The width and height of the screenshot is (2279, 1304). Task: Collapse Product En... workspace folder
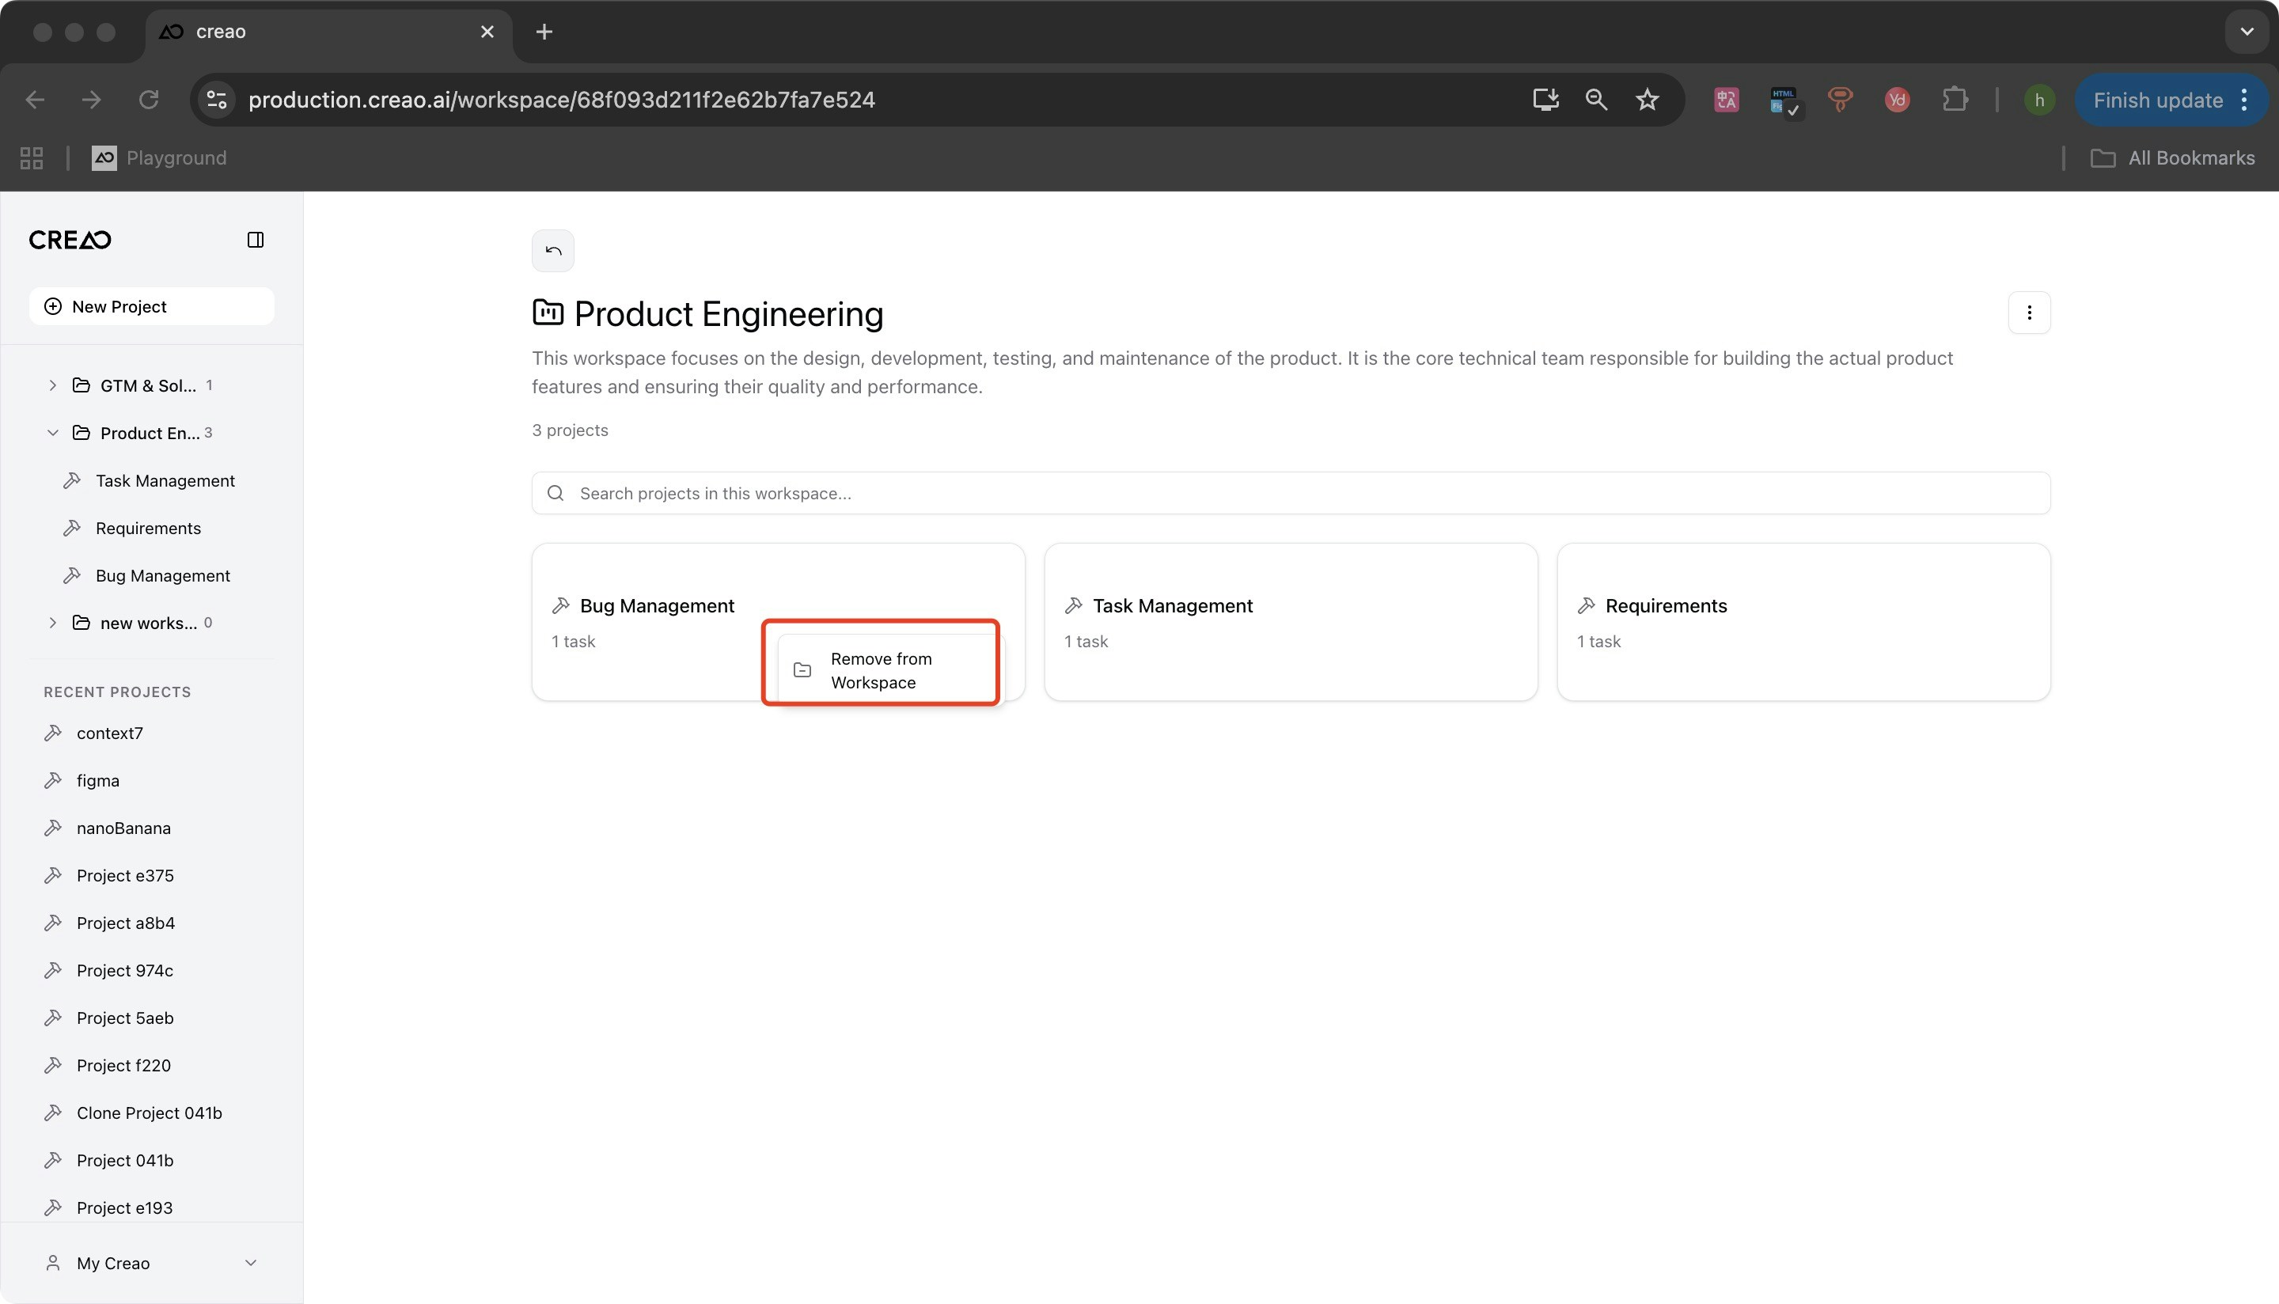click(x=53, y=433)
